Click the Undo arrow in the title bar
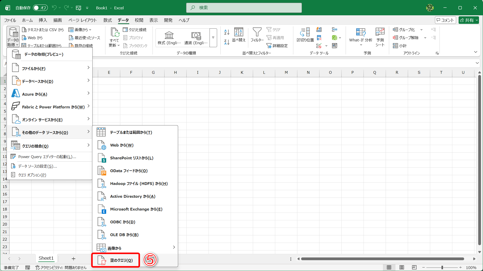The image size is (483, 271). coord(54,8)
